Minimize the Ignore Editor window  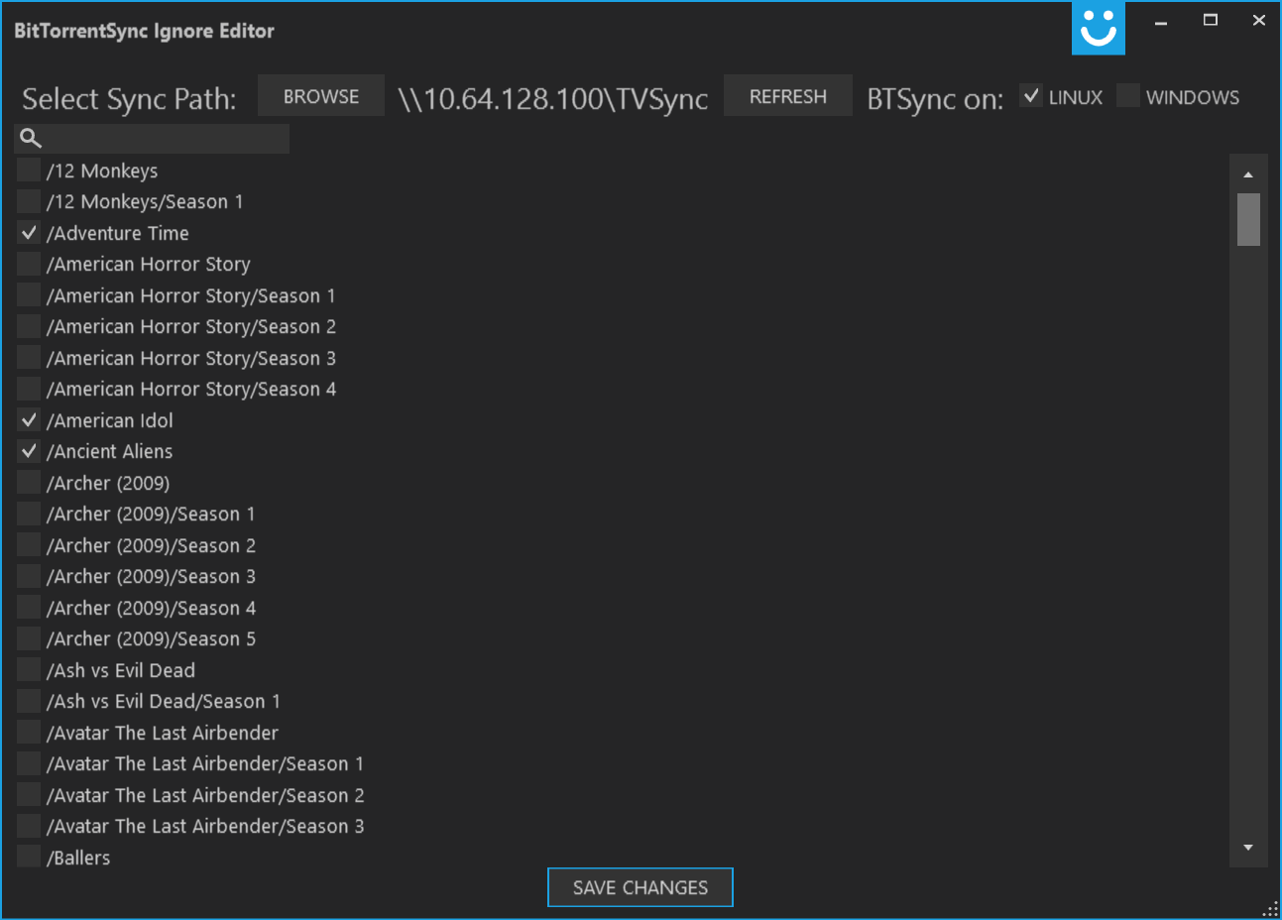[1161, 21]
